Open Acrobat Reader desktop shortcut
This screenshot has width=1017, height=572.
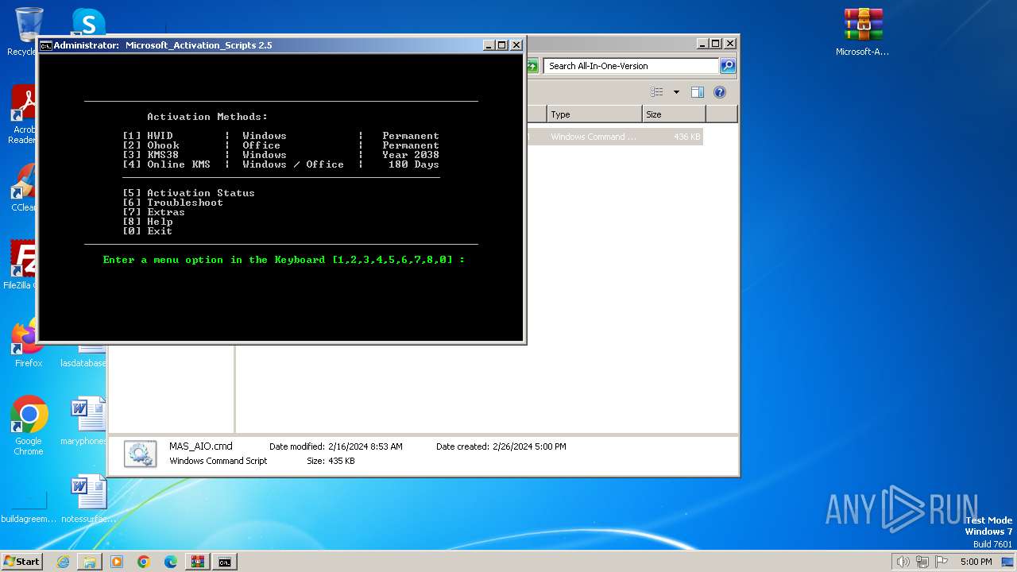(25, 115)
